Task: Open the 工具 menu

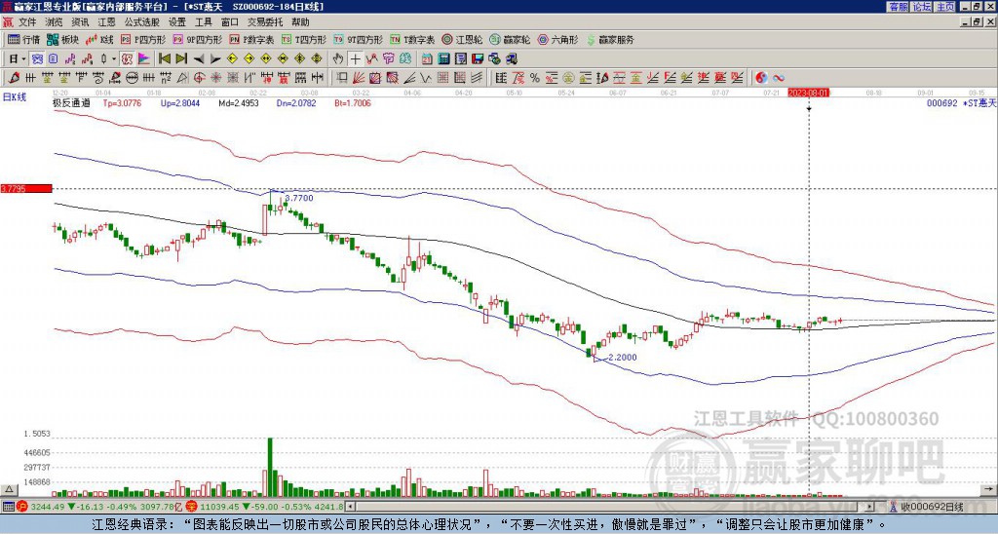Action: coord(203,22)
